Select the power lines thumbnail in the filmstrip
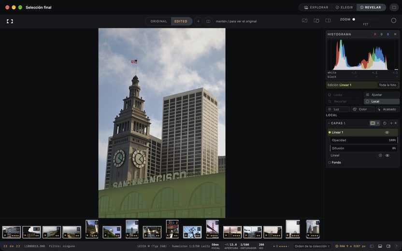402x251 pixels. 192,232
